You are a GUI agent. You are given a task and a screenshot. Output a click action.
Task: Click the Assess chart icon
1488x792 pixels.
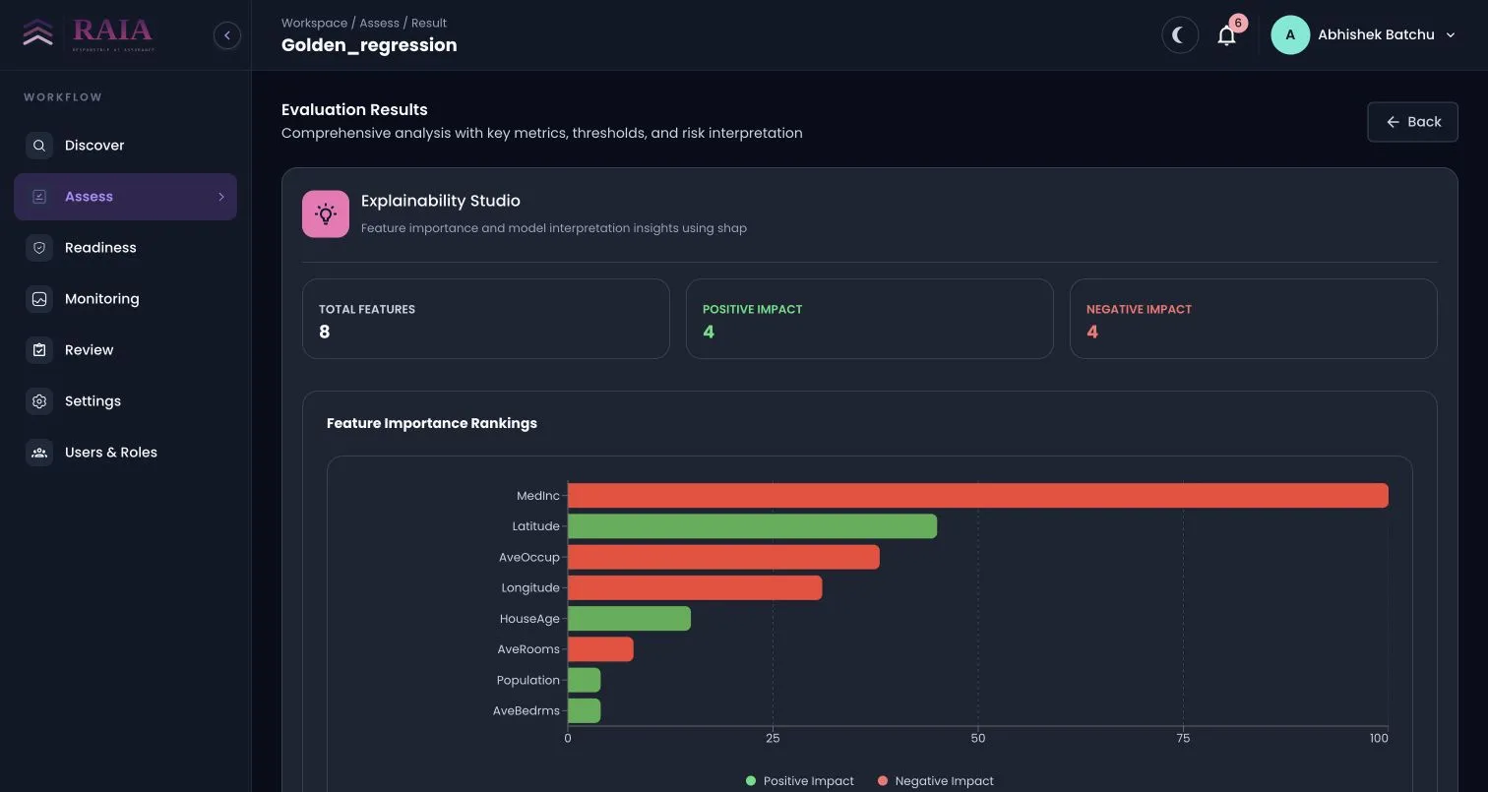[39, 197]
